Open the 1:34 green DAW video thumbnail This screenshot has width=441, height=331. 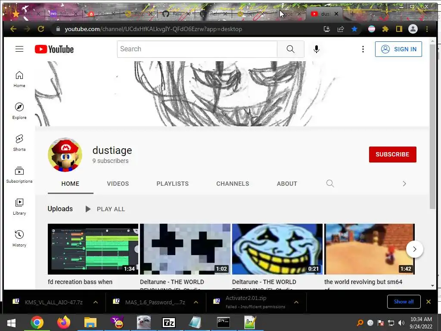(x=93, y=249)
